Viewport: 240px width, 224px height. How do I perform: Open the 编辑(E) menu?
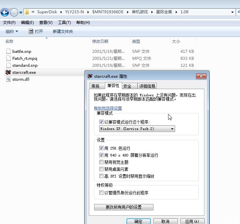[x=27, y=23]
